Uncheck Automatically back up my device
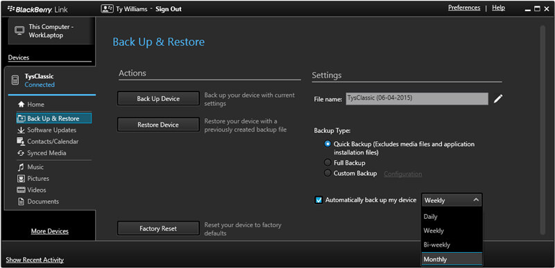This screenshot has width=555, height=268. (x=319, y=200)
